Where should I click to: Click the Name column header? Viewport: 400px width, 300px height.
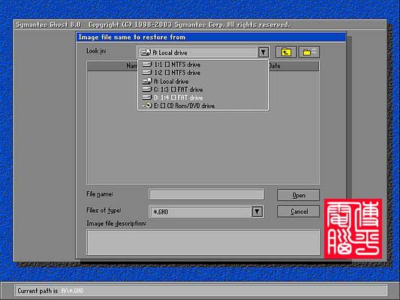click(x=113, y=66)
